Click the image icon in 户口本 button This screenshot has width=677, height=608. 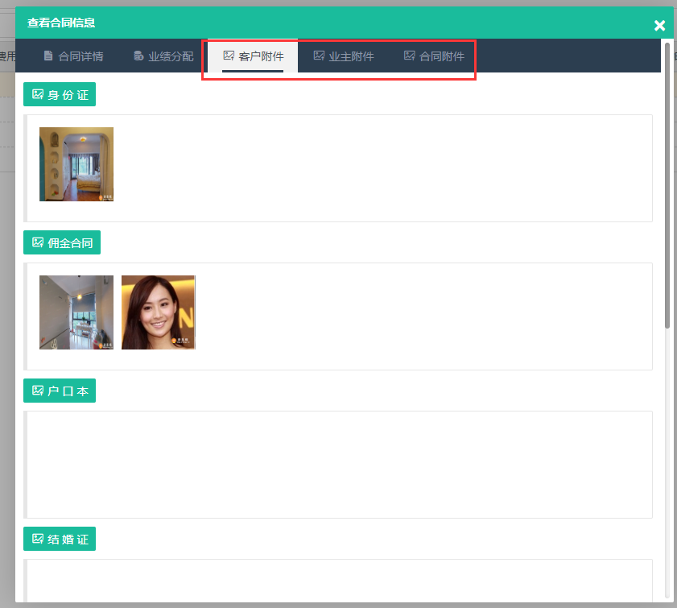pyautogui.click(x=38, y=391)
